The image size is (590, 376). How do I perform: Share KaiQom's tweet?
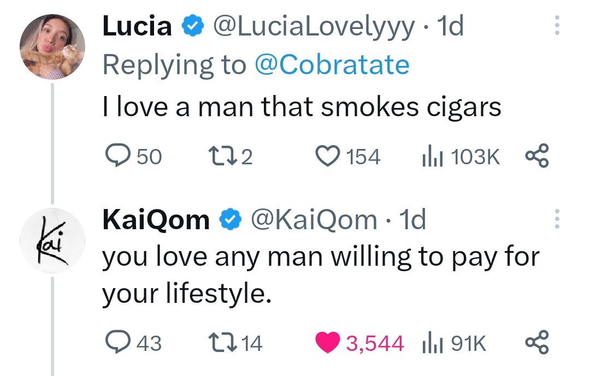[537, 342]
